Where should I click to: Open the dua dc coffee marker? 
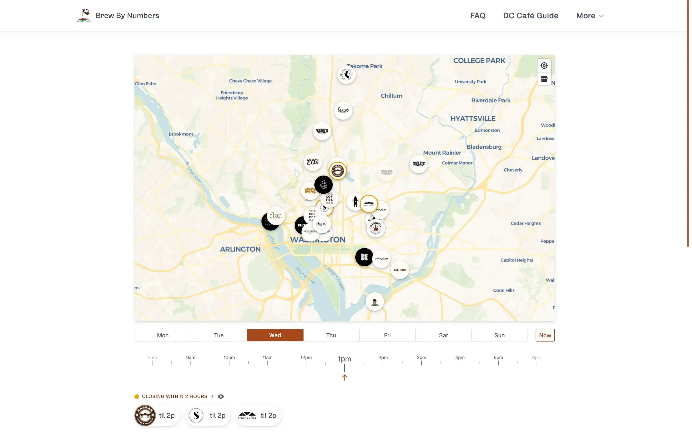tap(322, 224)
